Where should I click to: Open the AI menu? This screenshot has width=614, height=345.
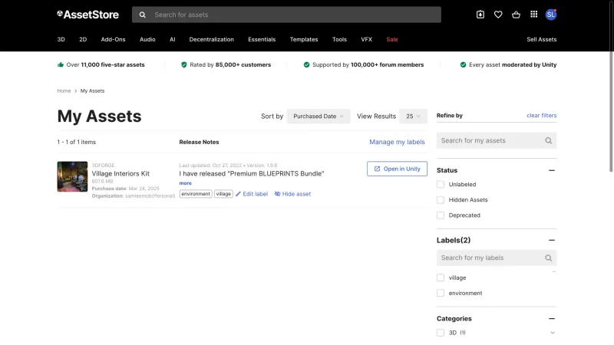pyautogui.click(x=172, y=40)
